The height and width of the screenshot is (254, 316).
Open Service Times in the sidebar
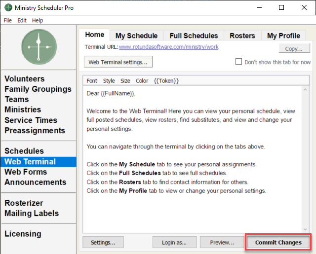coord(31,120)
